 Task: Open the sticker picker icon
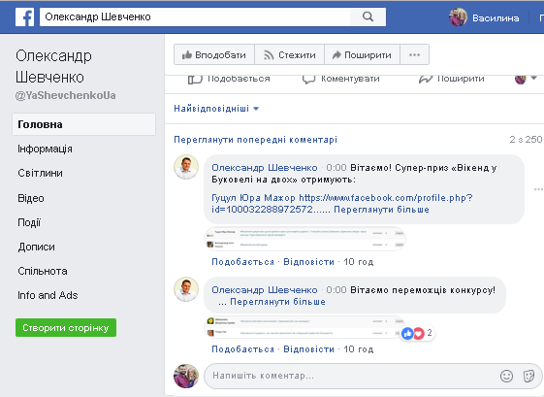(528, 376)
